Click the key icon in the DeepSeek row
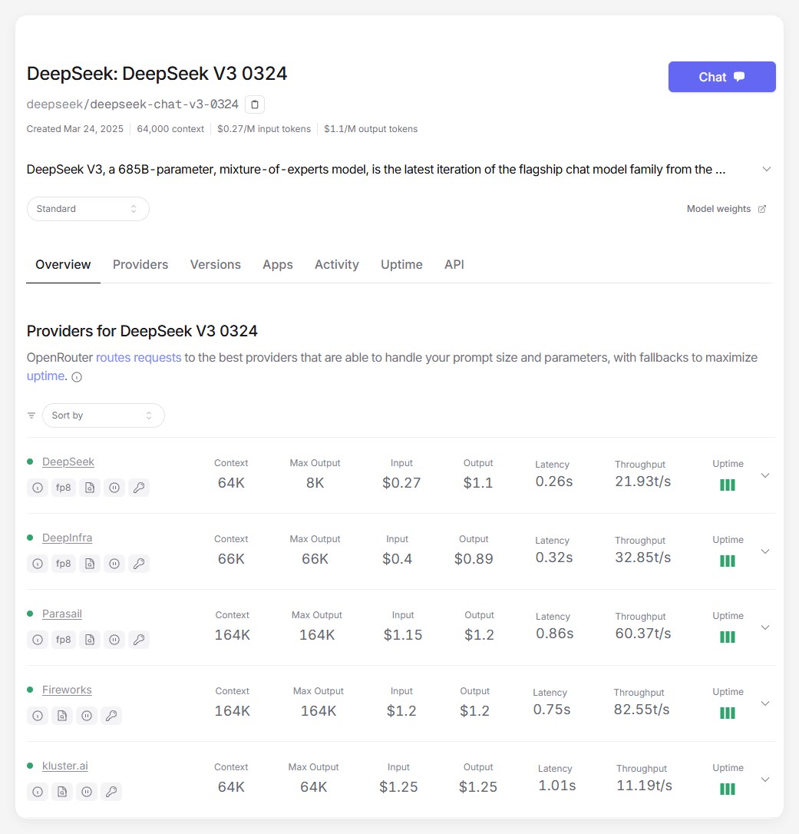Viewport: 799px width, 834px height. click(139, 488)
